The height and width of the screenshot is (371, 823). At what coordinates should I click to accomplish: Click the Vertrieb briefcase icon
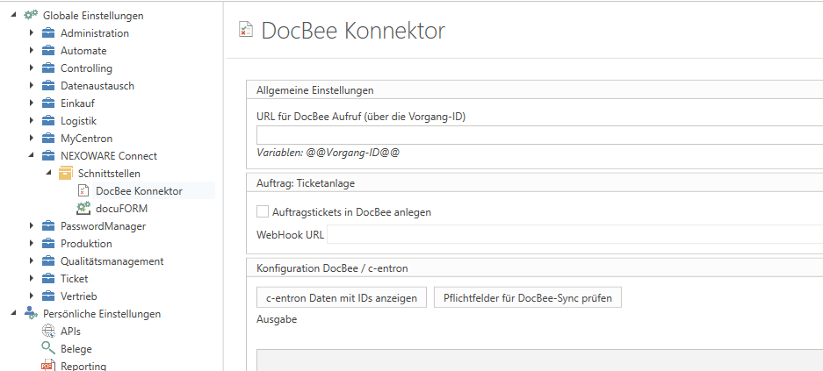(48, 296)
